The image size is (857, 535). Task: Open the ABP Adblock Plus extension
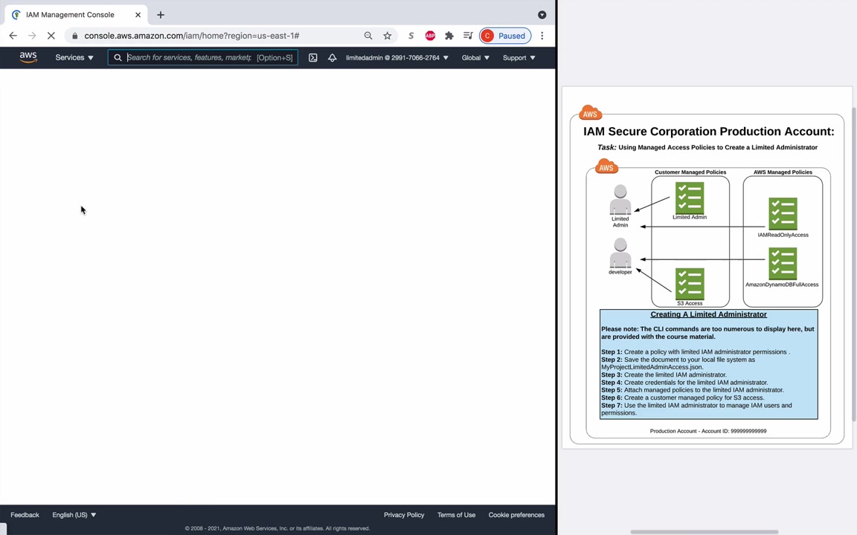point(430,36)
